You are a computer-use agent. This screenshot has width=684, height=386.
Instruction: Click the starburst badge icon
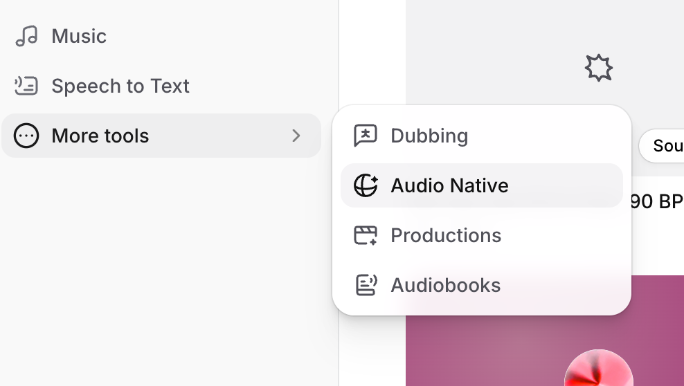(598, 68)
